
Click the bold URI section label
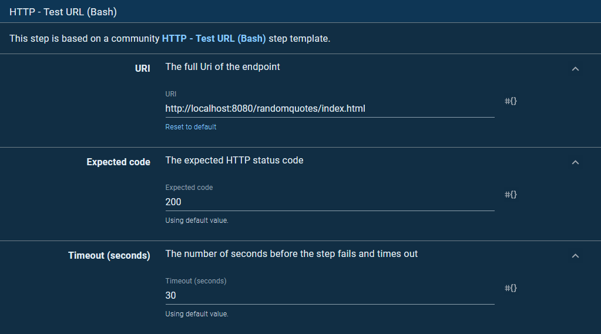tap(142, 69)
